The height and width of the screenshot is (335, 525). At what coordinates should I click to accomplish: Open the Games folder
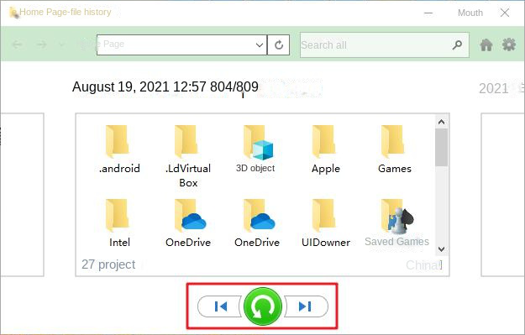point(395,149)
